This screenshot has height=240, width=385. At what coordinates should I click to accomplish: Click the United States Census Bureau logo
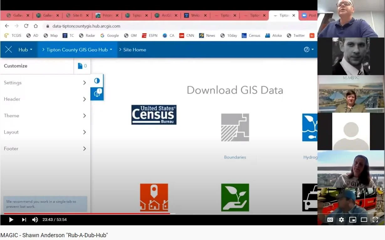(x=154, y=114)
